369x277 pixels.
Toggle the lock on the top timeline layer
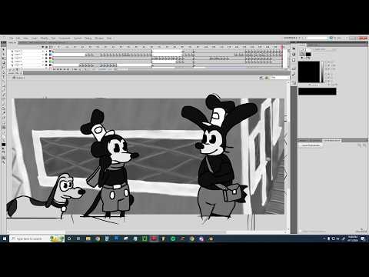coord(46,51)
